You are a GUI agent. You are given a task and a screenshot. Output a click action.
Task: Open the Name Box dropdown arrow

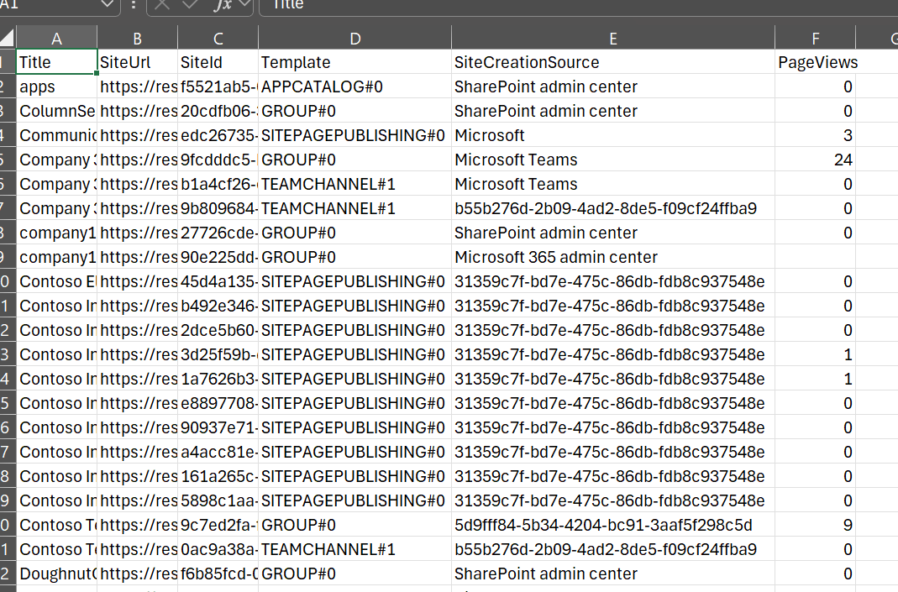point(107,4)
